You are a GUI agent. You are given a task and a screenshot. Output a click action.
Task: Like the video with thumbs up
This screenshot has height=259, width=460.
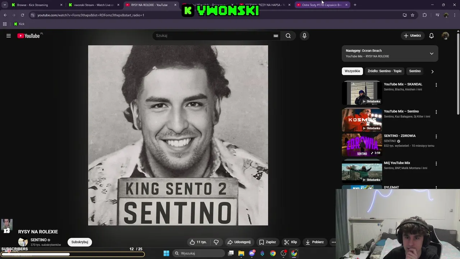pos(198,242)
